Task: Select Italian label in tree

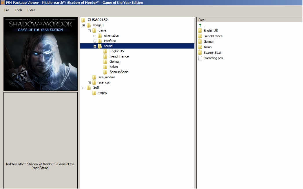Action: 114,67
